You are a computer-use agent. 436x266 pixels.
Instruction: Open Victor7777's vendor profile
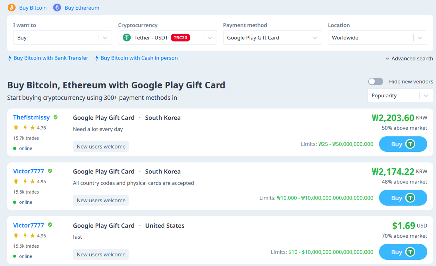point(28,171)
